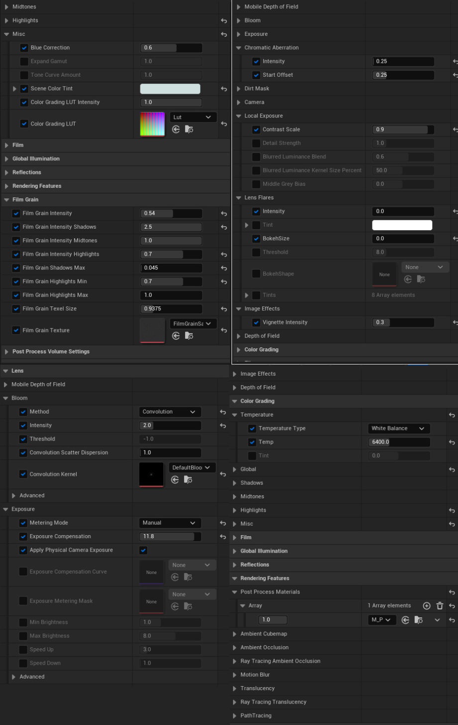Viewport: 458px width, 725px height.
Task: Open the Bloom Method dropdown
Action: 170,412
